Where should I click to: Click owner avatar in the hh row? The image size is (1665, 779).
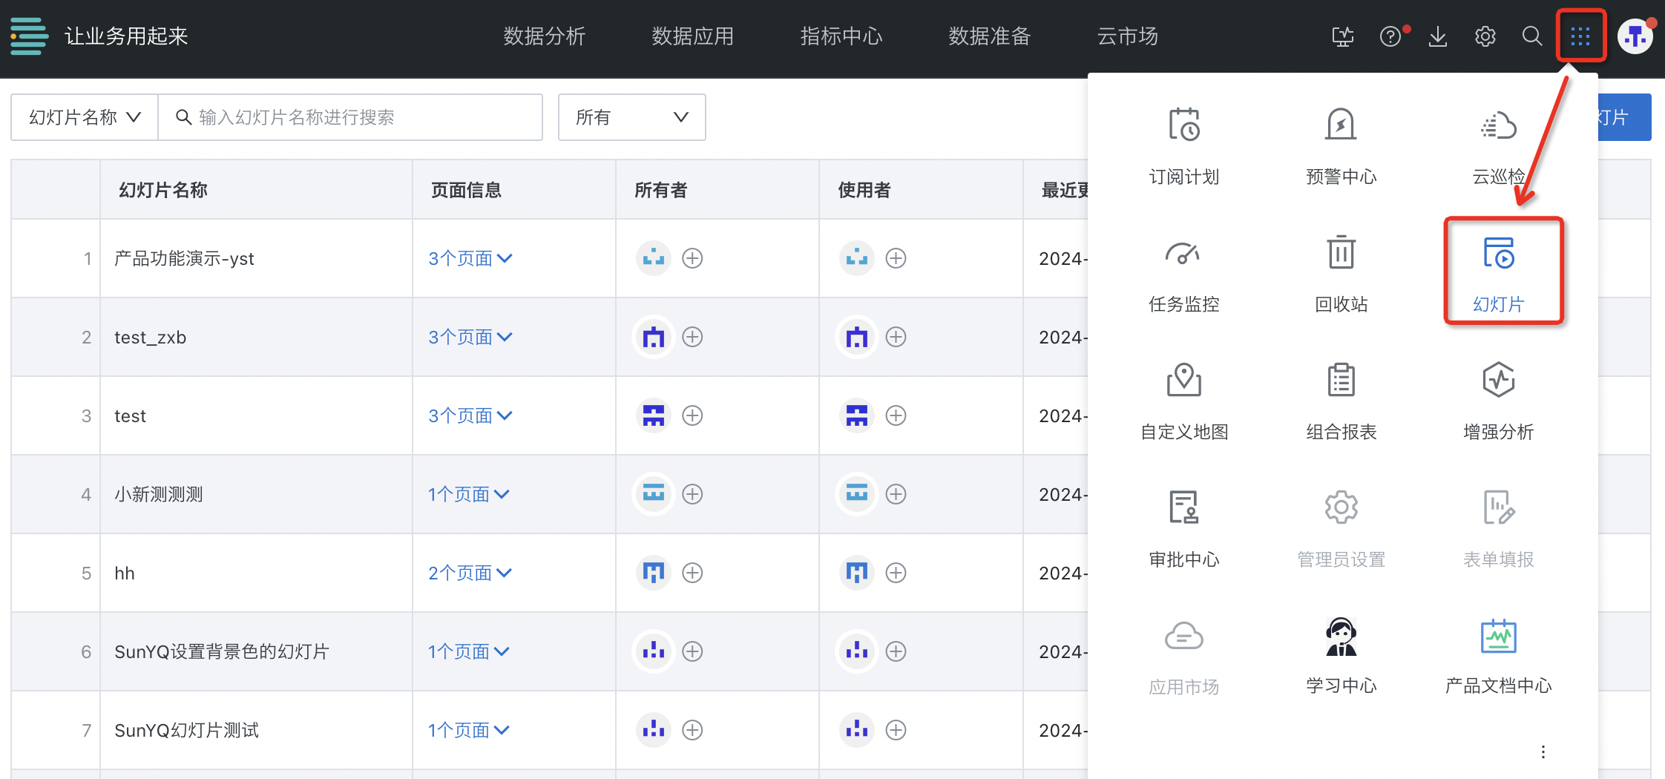[653, 573]
